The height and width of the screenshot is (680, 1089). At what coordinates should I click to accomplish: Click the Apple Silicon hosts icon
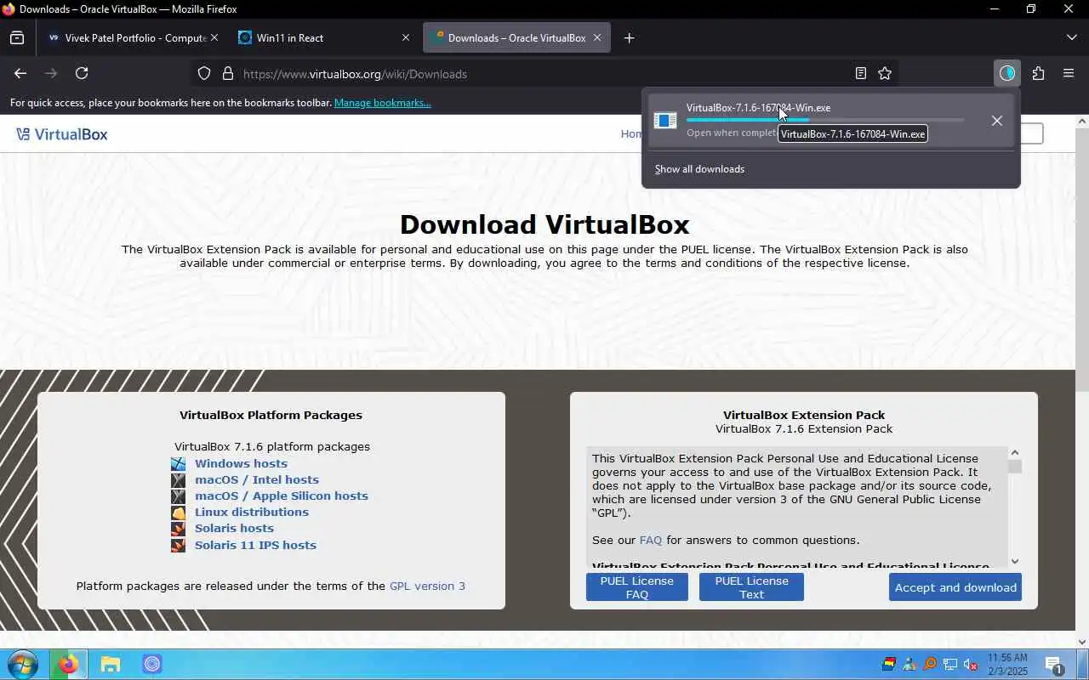[178, 496]
